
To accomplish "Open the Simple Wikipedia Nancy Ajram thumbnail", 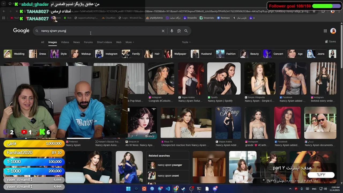I will (x=260, y=79).
